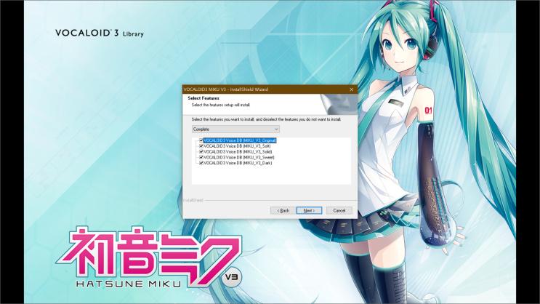Open the Complete setup type dropdown
Screen dimensions: 540x304
[235, 129]
